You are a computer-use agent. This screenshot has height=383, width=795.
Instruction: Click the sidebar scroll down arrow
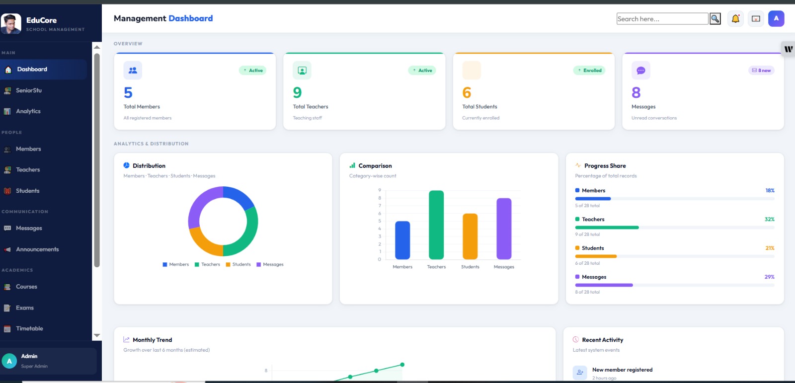[x=97, y=335]
